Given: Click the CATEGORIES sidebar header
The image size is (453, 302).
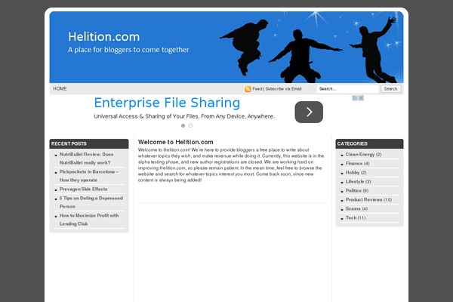Looking at the screenshot, I should [x=369, y=143].
